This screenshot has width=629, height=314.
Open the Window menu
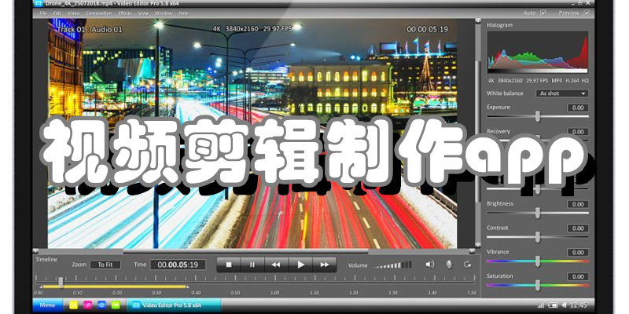click(164, 13)
